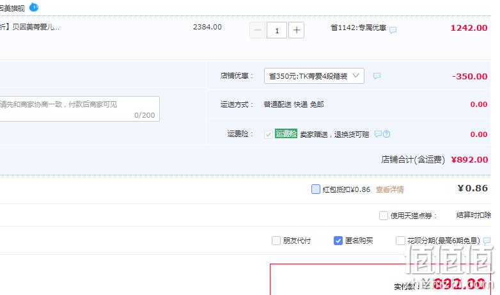
Task: Click the blue shop badge icon beside 旗舰
Action: (34, 7)
